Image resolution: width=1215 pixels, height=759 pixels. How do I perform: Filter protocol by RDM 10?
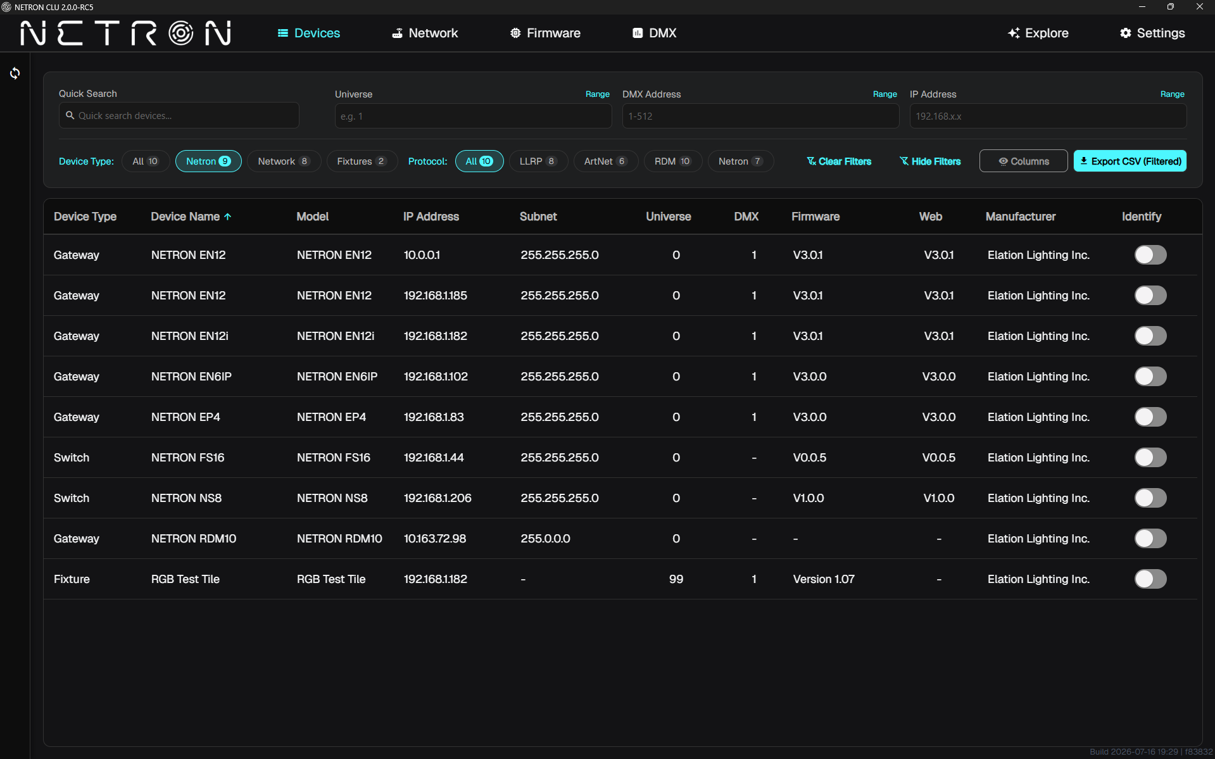(x=672, y=161)
